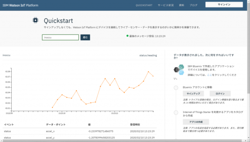Click the 最後のメッセージ受信 13:23:29 text

147,36
